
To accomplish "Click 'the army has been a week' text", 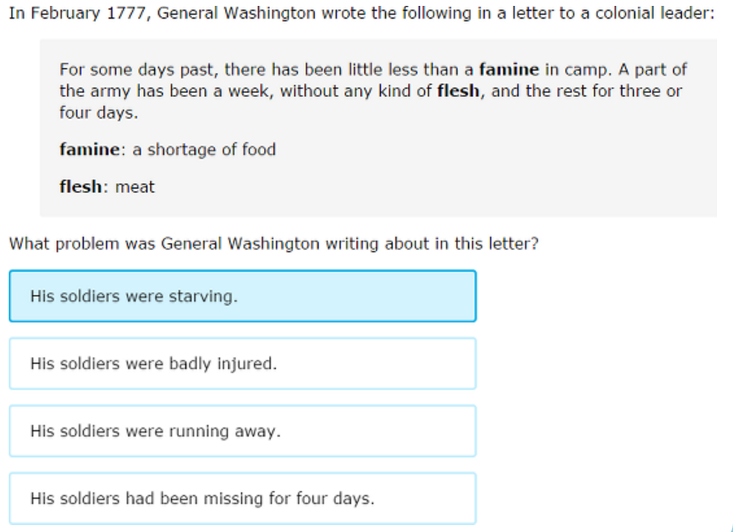I will 164,91.
